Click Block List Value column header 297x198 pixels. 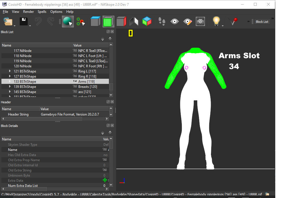tap(91, 45)
